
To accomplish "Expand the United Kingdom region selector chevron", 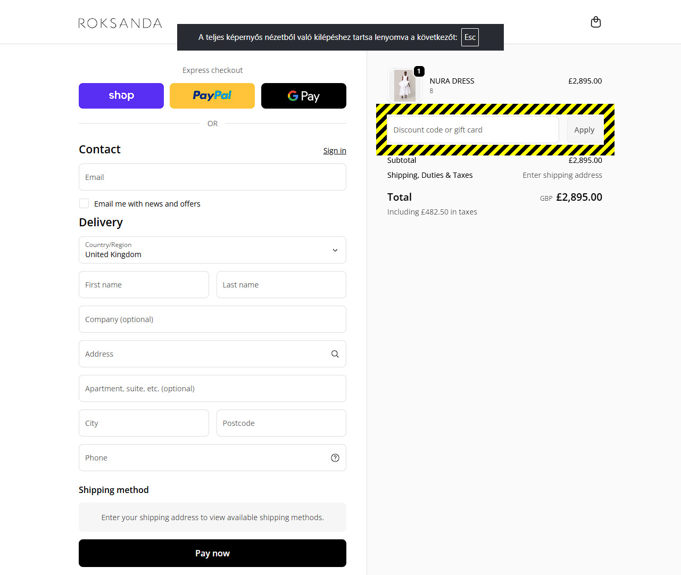I will pyautogui.click(x=335, y=250).
